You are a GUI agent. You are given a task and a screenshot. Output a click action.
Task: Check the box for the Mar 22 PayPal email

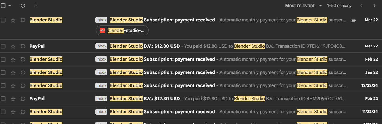[x=3, y=46]
